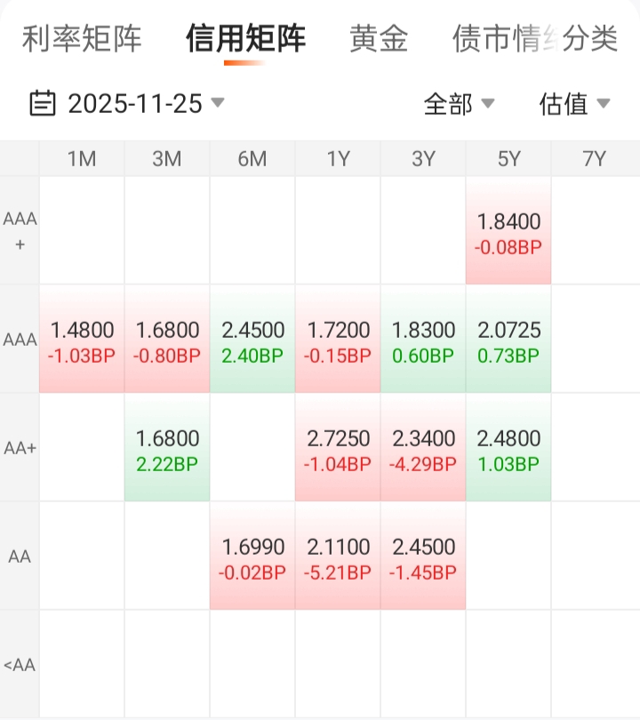
Task: Click the AAA 6M cell showing 2.4500
Action: pyautogui.click(x=252, y=340)
